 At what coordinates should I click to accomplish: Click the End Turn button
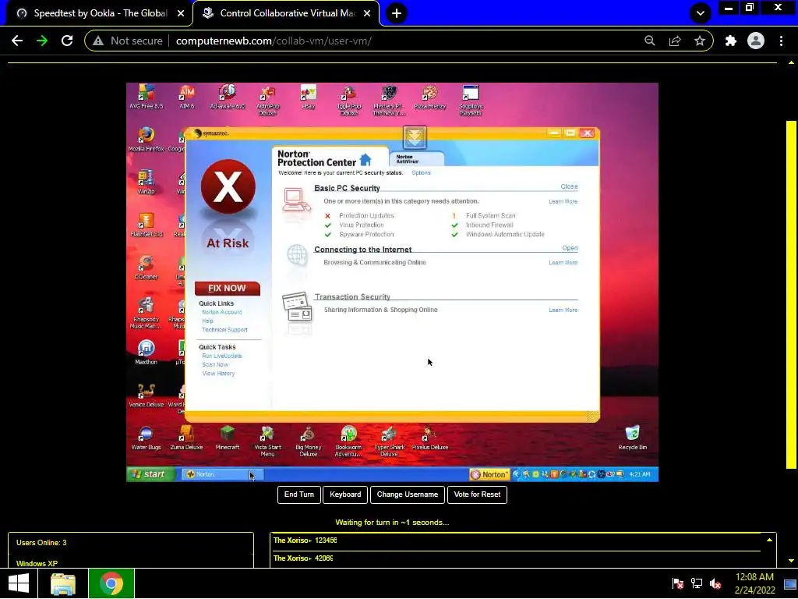pyautogui.click(x=299, y=494)
